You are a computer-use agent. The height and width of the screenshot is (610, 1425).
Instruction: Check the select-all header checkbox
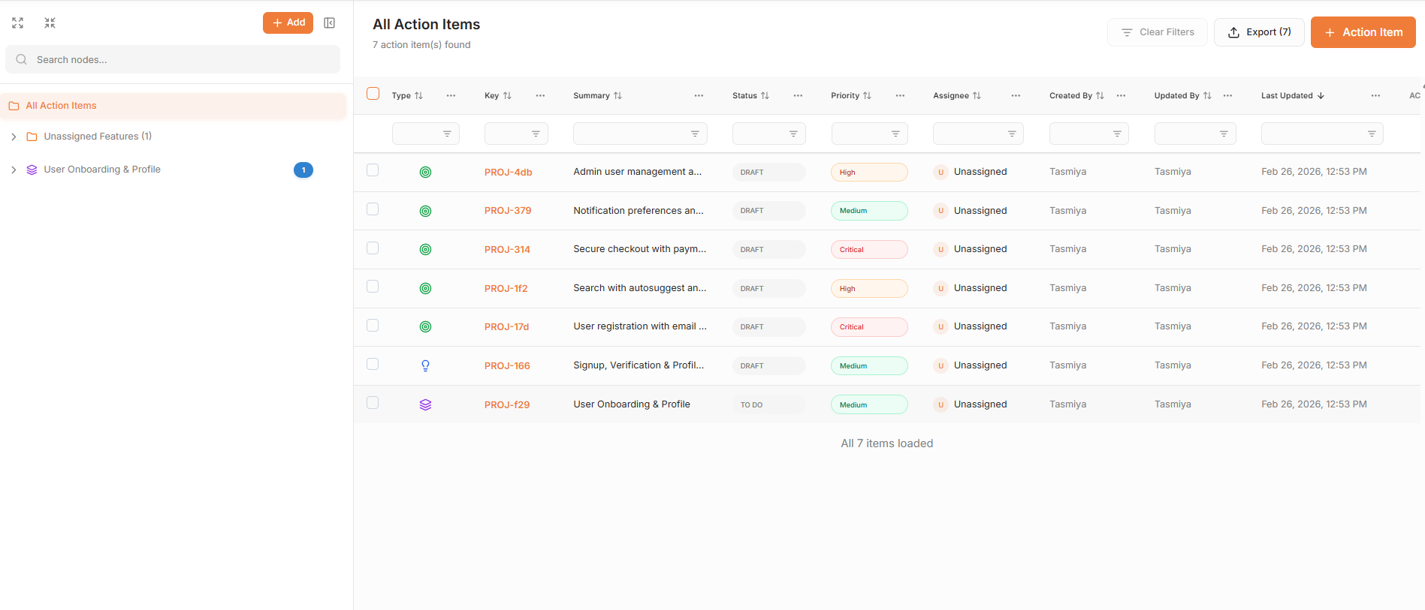373,94
